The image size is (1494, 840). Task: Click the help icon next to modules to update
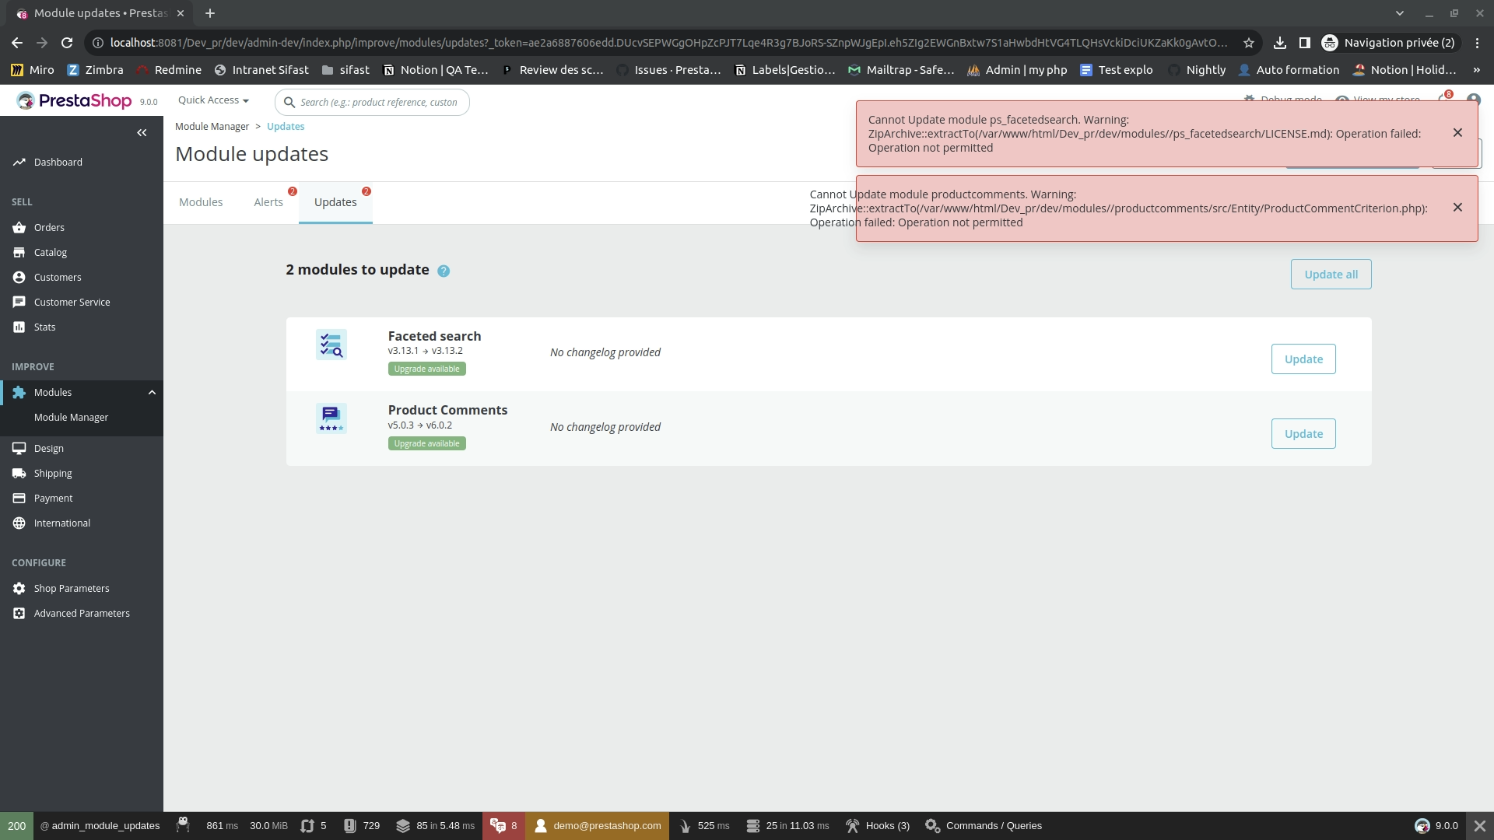point(444,271)
